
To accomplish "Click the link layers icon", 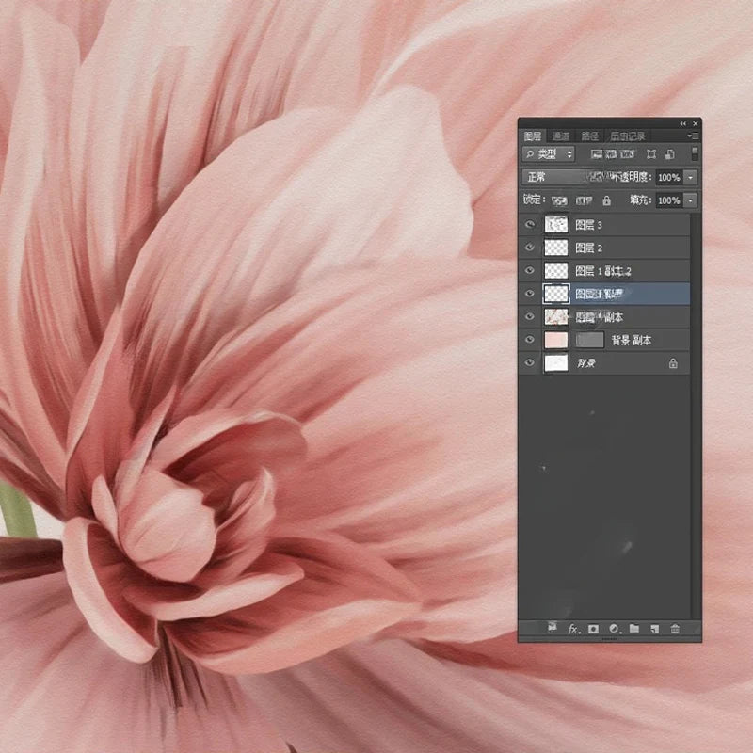I will 552,628.
